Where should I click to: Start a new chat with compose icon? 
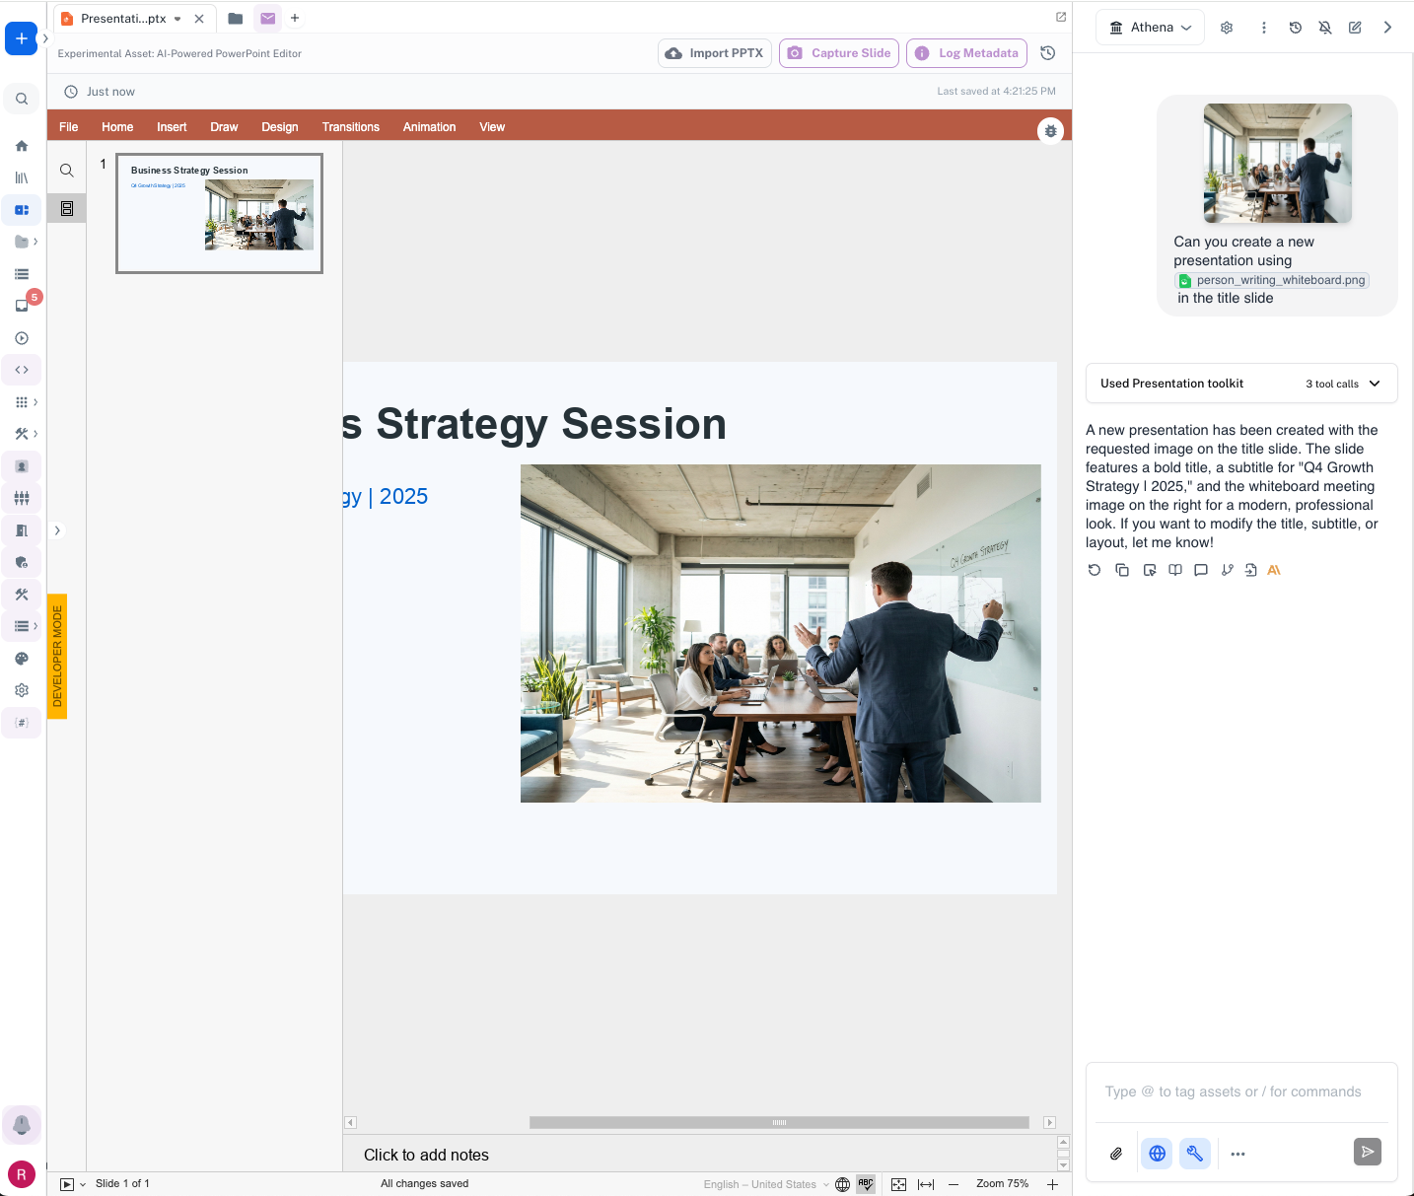click(x=1356, y=28)
